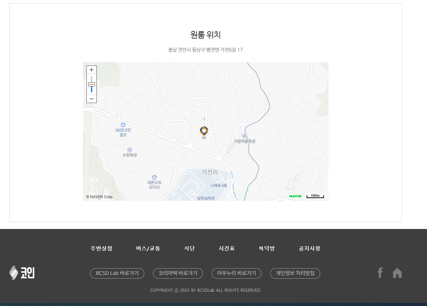Open the 복덕방 section
The width and height of the screenshot is (427, 306).
pos(266,248)
